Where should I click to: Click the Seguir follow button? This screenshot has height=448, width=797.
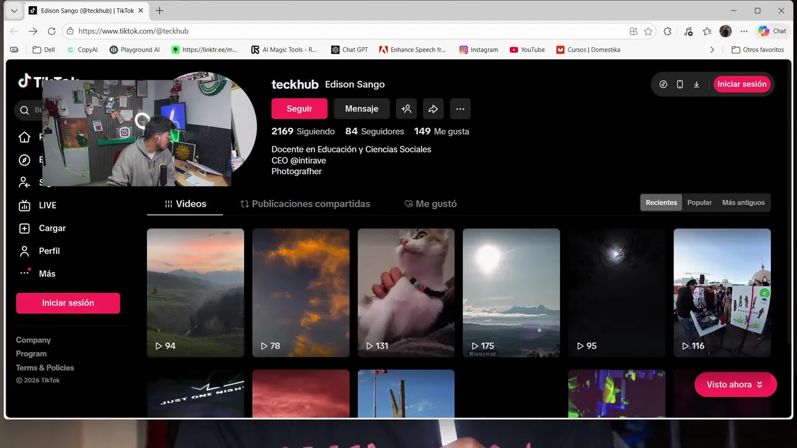point(299,108)
